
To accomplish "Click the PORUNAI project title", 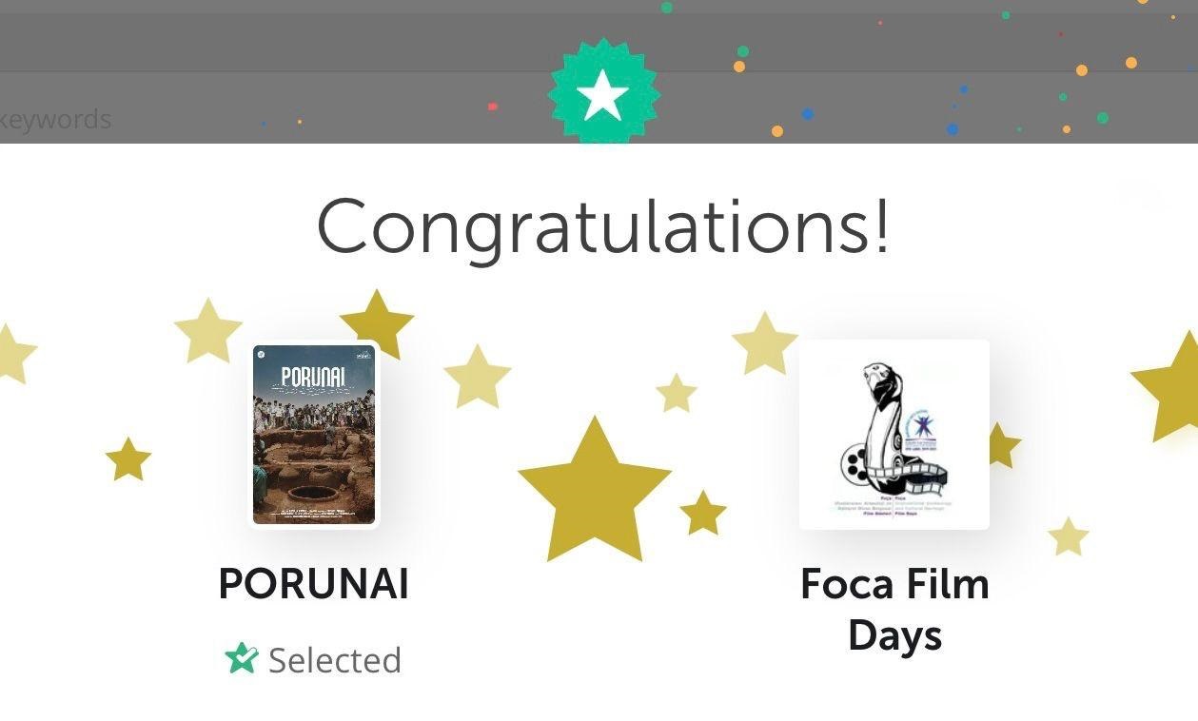I will click(314, 584).
